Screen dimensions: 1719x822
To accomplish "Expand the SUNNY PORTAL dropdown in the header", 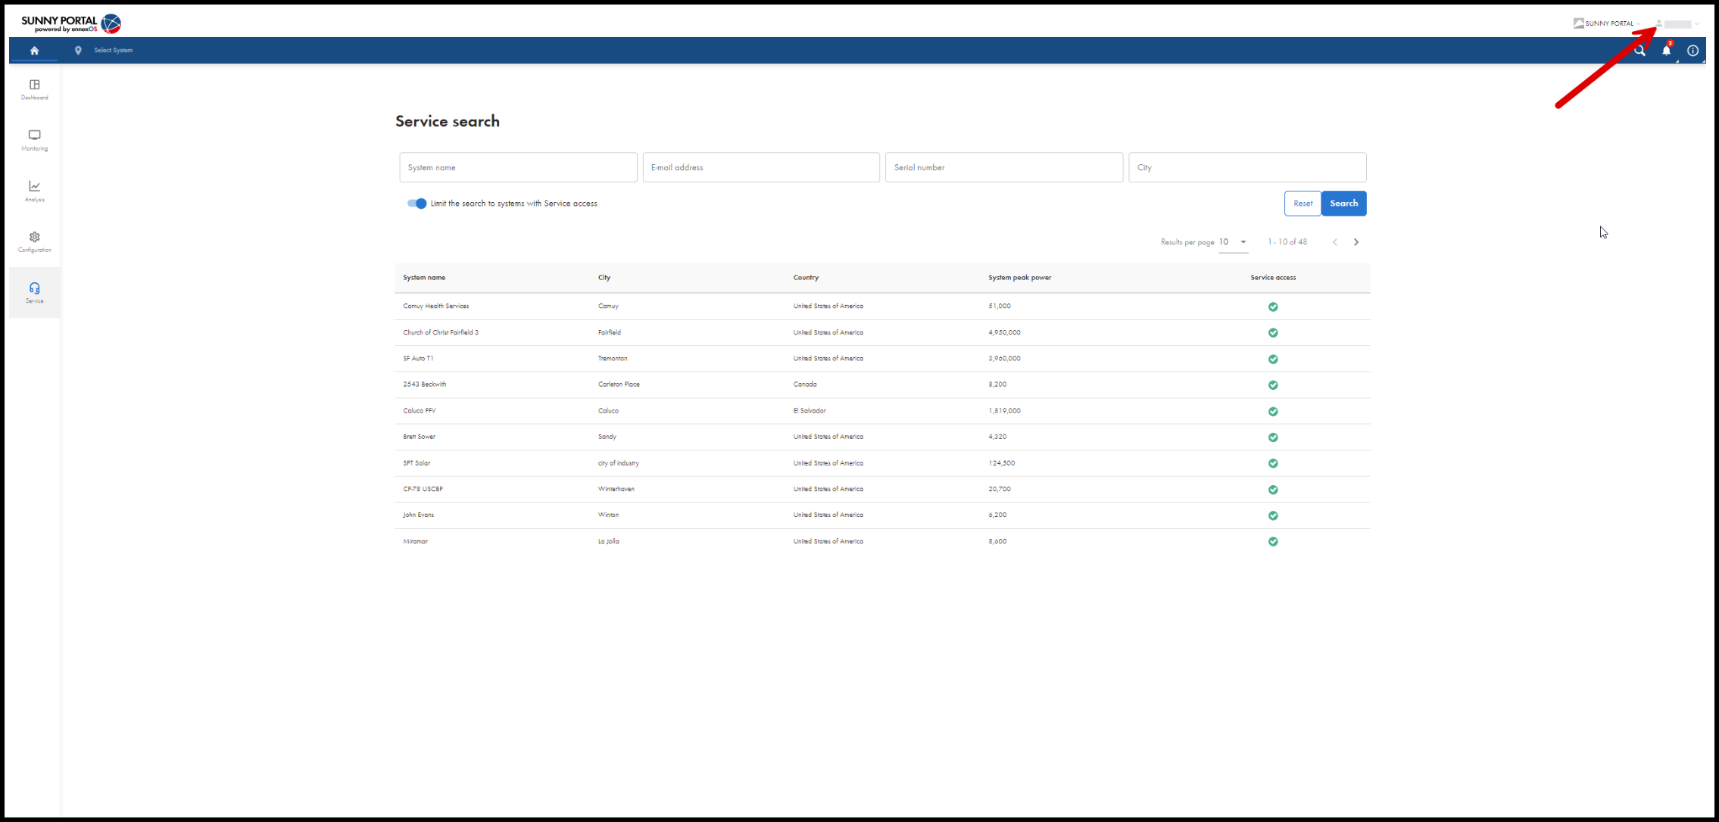I will coord(1606,23).
